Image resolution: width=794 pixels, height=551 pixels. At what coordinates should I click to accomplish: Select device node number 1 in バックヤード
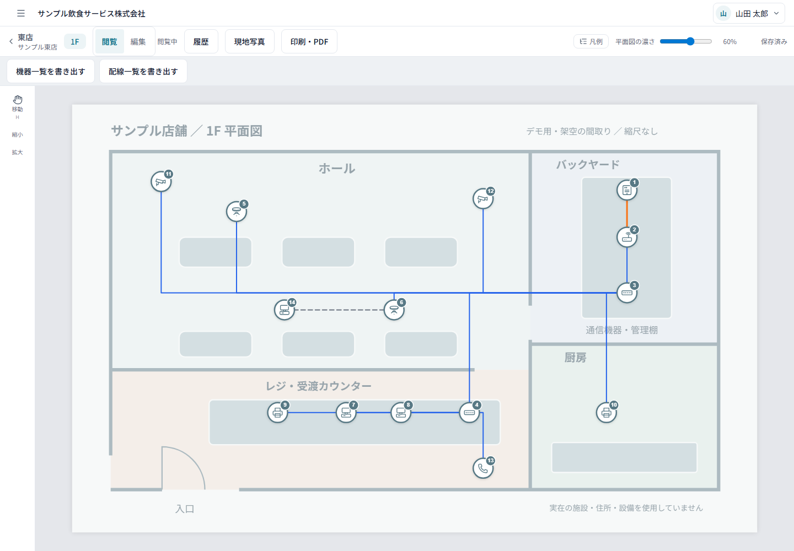coord(627,190)
